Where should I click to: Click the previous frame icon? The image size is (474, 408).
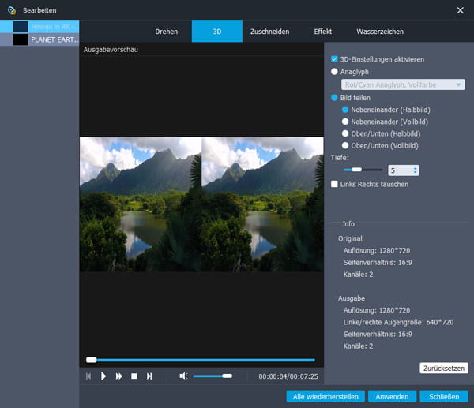88,376
